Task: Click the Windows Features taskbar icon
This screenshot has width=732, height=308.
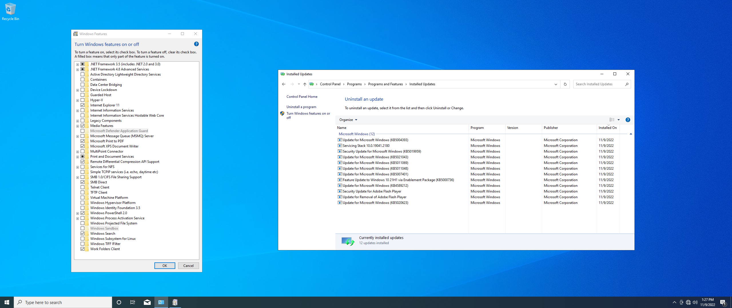Action: [x=175, y=302]
